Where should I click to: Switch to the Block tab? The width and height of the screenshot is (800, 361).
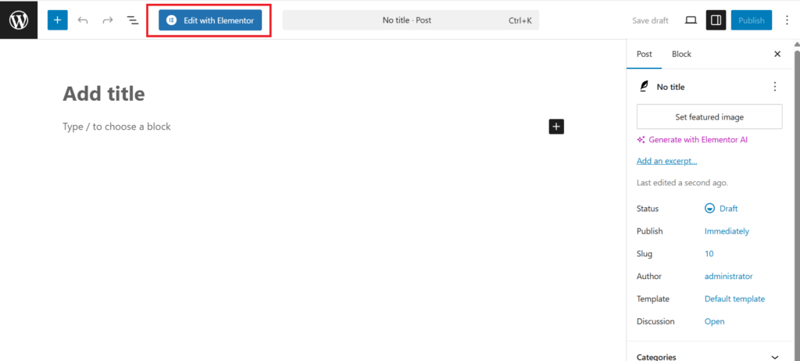point(681,54)
